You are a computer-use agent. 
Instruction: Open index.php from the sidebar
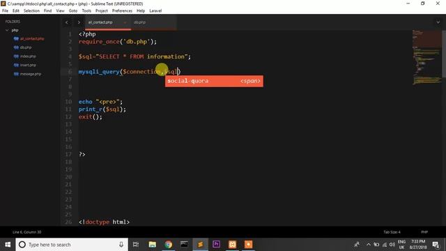pos(28,56)
